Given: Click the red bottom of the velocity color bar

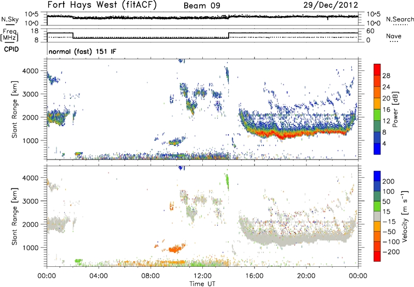Looking at the screenshot, I should [x=377, y=256].
